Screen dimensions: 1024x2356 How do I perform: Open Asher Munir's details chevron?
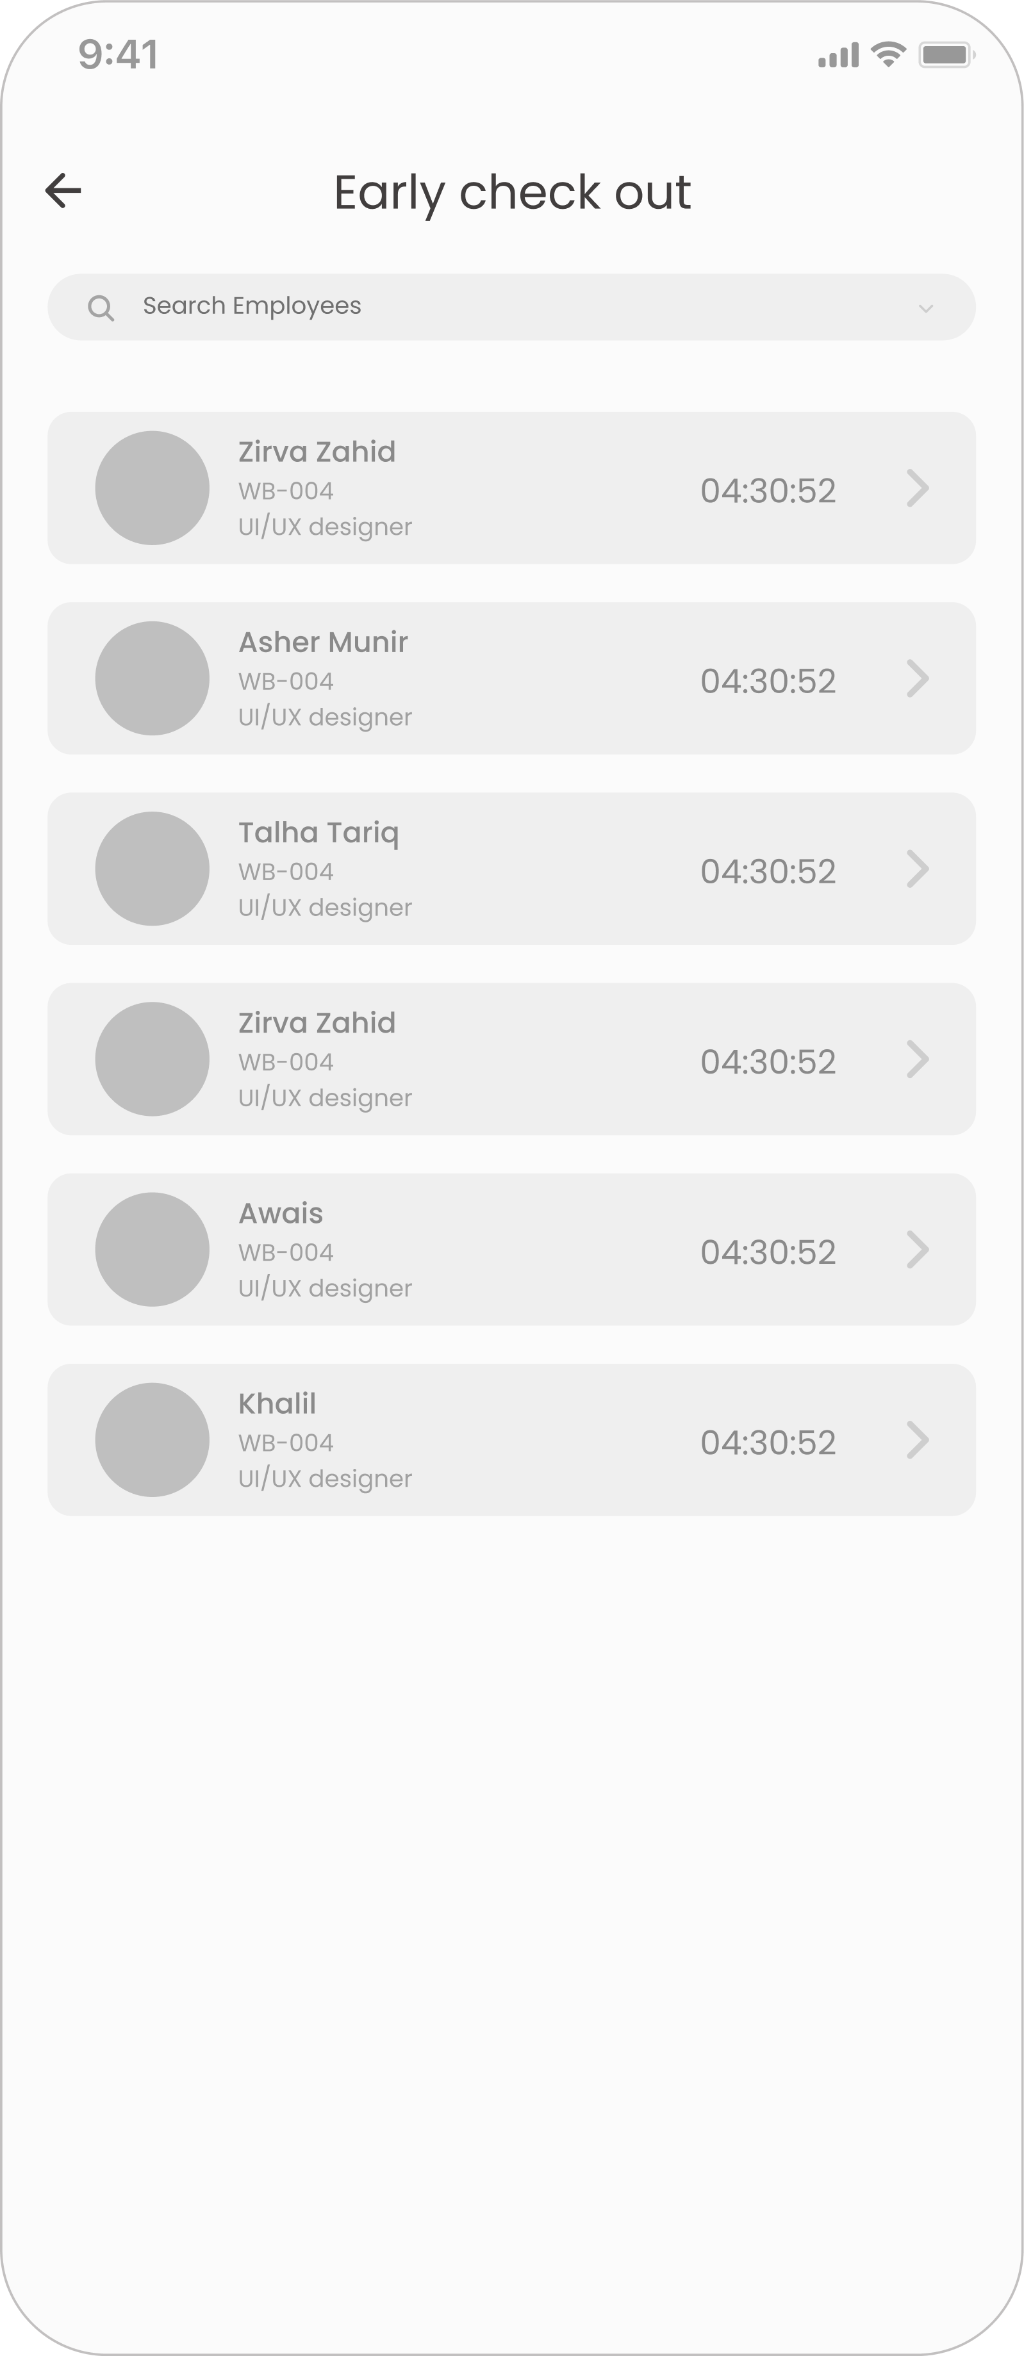point(918,678)
